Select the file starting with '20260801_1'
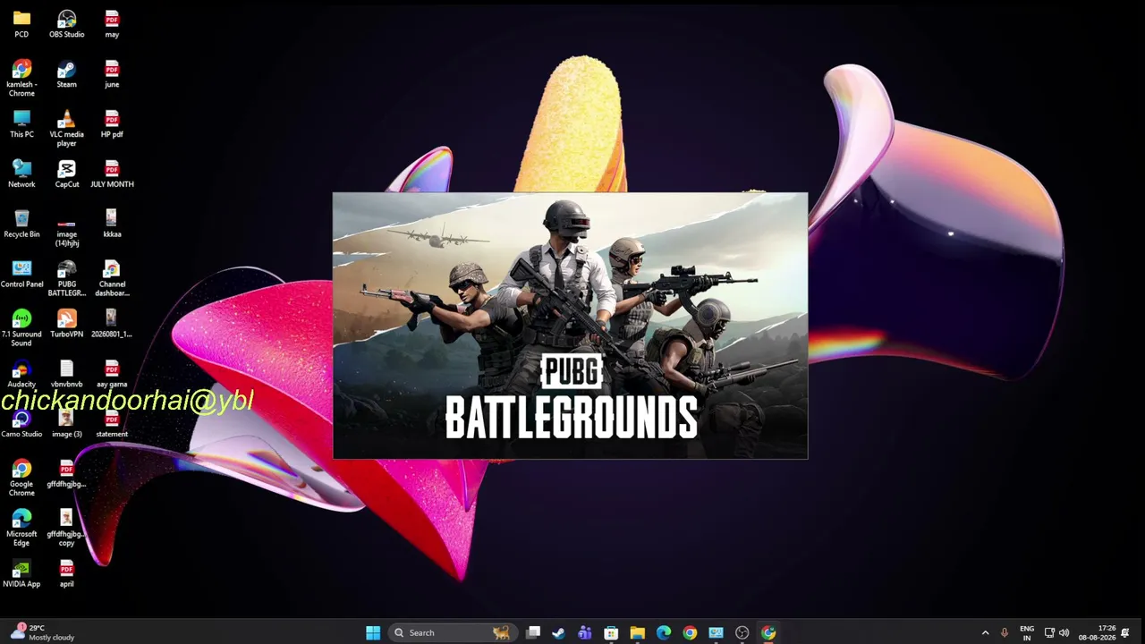This screenshot has height=644, width=1145. coord(112,325)
